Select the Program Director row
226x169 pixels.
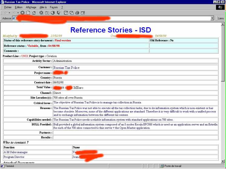point(111,157)
